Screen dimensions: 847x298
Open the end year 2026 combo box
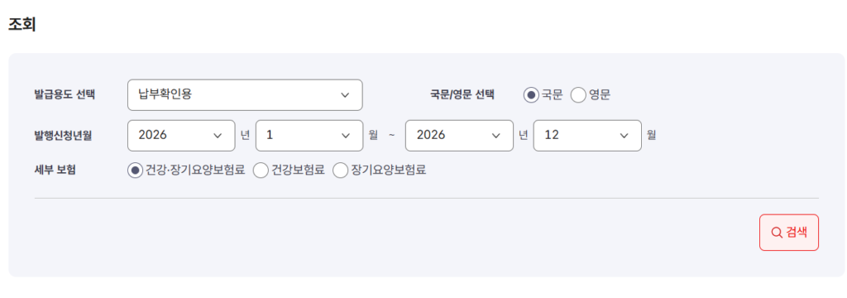460,135
